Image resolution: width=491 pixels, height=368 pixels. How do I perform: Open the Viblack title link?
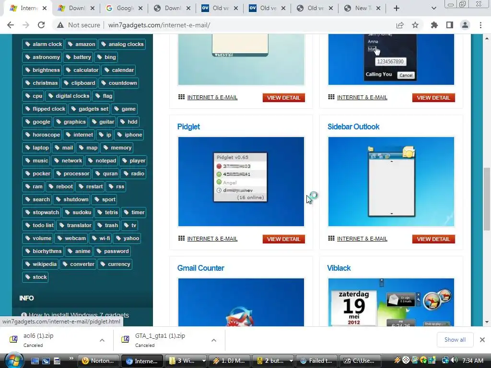click(x=339, y=268)
